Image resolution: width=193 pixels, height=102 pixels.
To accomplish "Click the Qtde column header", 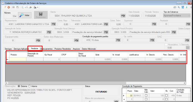I will (103, 55).
